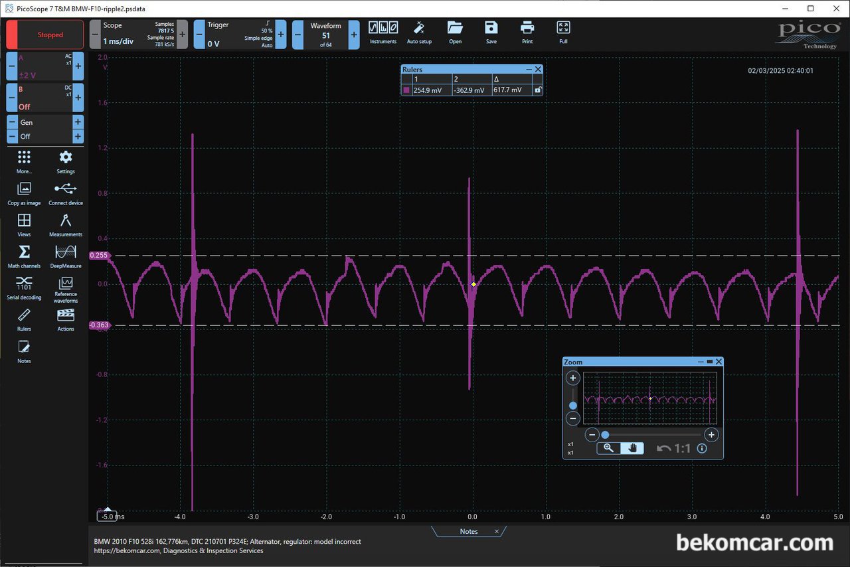850x567 pixels.
Task: Select magnifier zoom mode in Zoom panel
Action: [x=608, y=448]
